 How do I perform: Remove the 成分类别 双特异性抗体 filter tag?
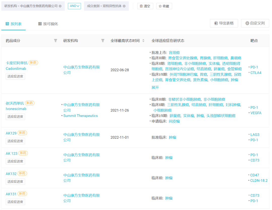click(x=124, y=6)
